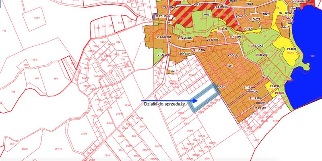Click the 21.45.R zone label
The width and height of the screenshot is (322, 161).
click(x=248, y=29)
